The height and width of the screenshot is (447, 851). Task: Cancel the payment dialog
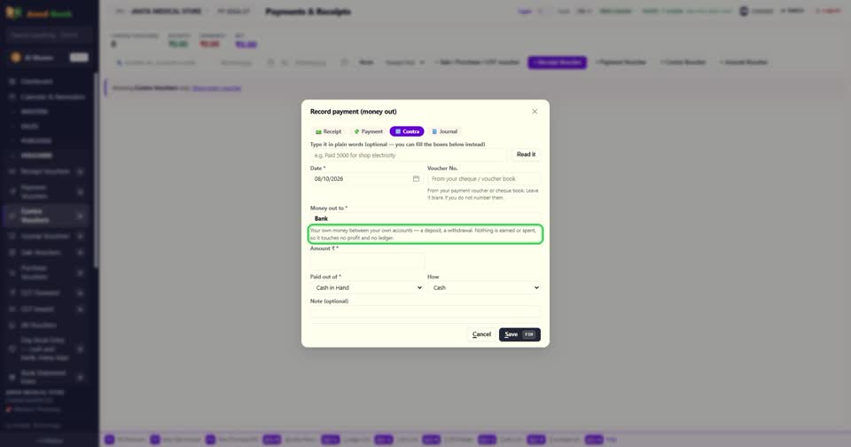tap(481, 334)
